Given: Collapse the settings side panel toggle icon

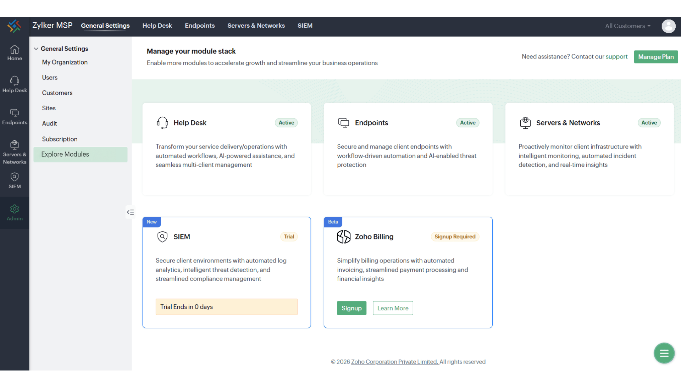Looking at the screenshot, I should tap(130, 212).
